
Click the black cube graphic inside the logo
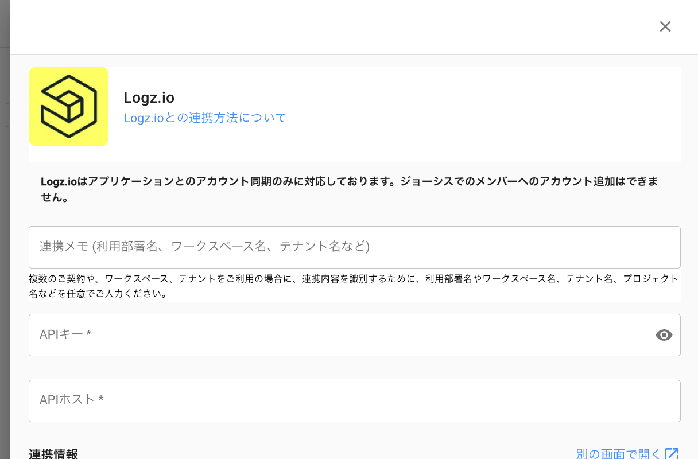(x=68, y=107)
